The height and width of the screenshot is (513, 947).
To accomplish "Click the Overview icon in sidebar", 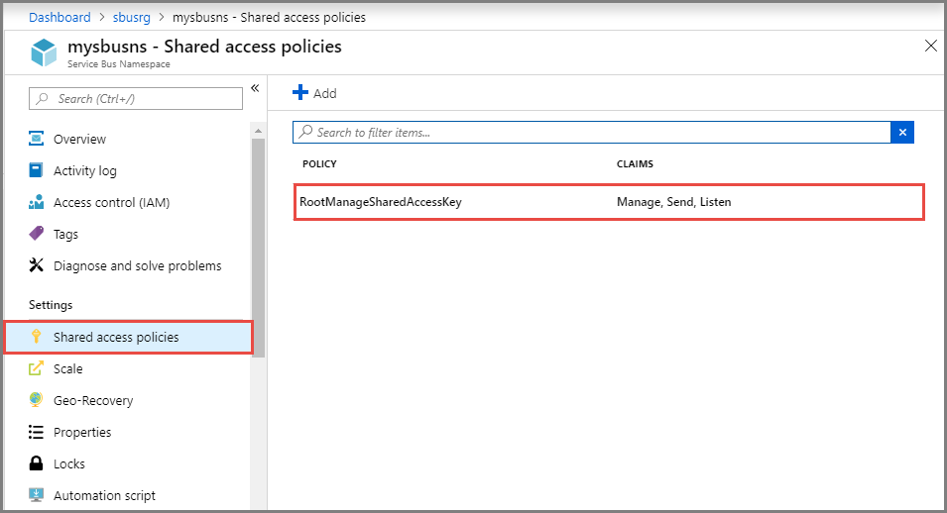I will (37, 139).
